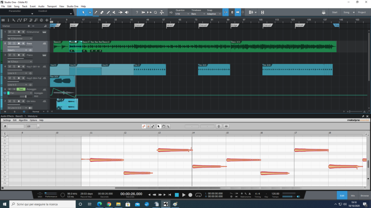Open Microsoft Edge from the taskbar
Viewport: 371px width, 208px height.
point(99,204)
